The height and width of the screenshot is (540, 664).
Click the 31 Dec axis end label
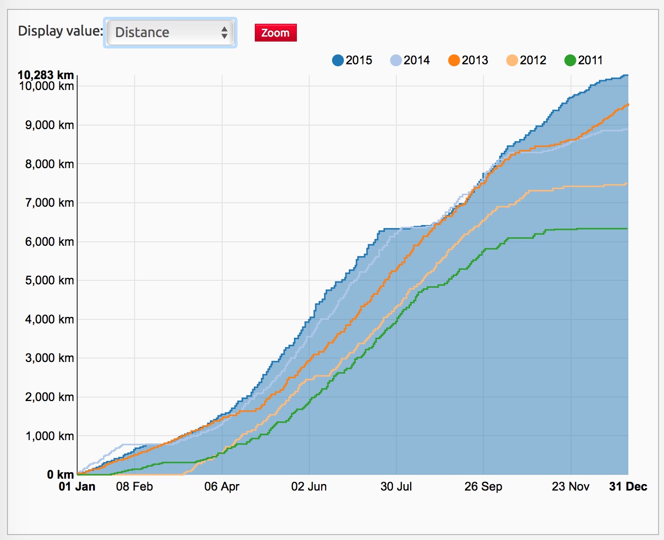click(628, 487)
